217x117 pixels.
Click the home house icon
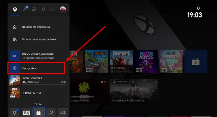tap(15, 27)
